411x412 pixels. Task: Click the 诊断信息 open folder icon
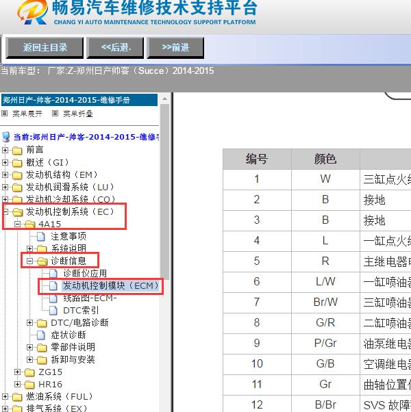point(42,261)
